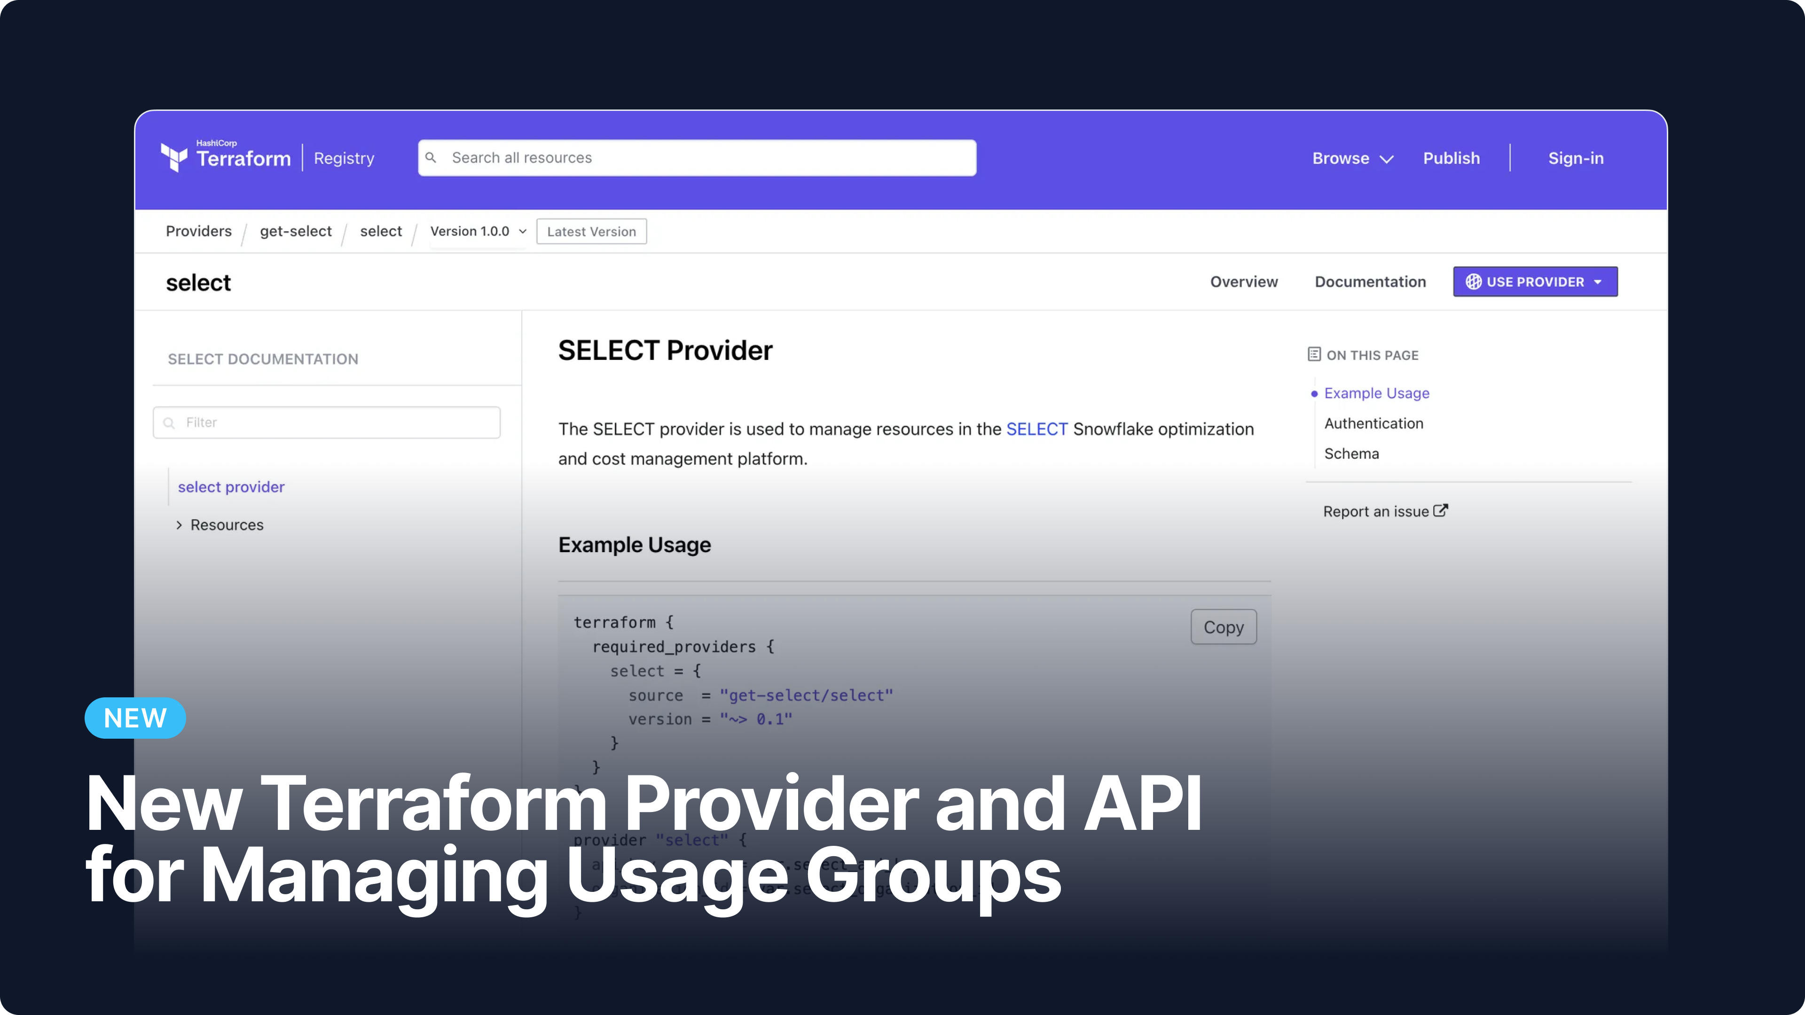
Task: Follow the SELECT link in the description
Action: (1037, 429)
